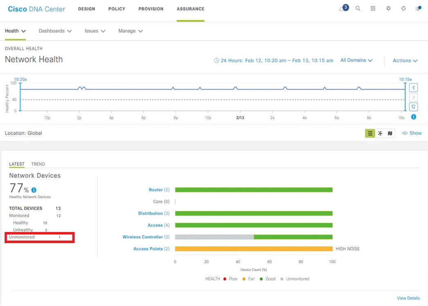Click the View Details link

(408, 298)
